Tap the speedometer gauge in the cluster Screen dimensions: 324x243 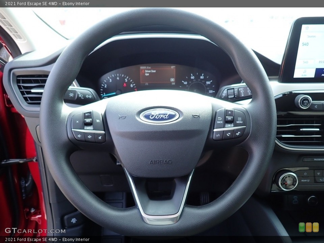pos(198,84)
